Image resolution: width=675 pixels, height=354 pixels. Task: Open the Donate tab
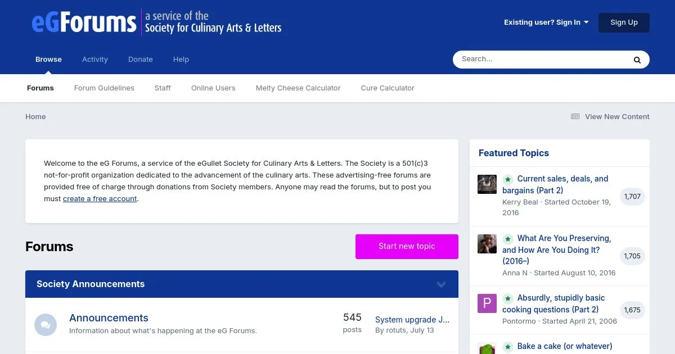141,60
